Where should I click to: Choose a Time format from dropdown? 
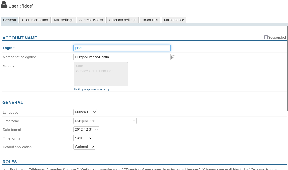(83, 138)
